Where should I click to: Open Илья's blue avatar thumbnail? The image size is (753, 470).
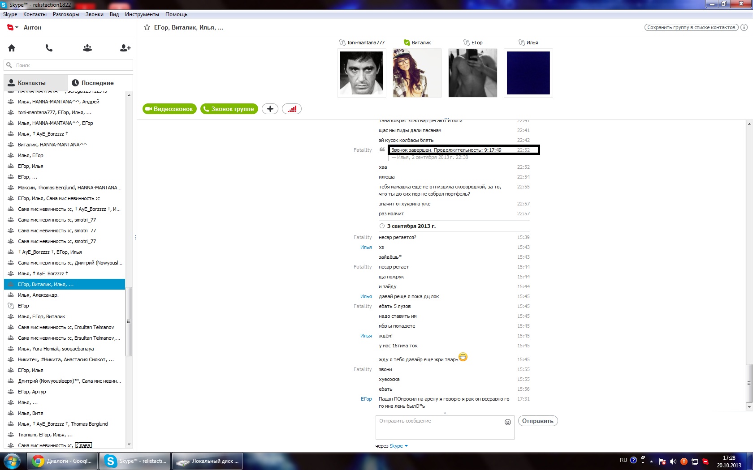click(528, 73)
